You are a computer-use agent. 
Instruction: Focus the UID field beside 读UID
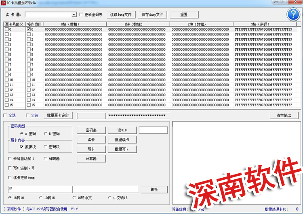click(x=153, y=130)
